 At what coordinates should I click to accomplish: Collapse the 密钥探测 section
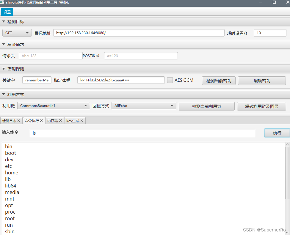pyautogui.click(x=4, y=69)
